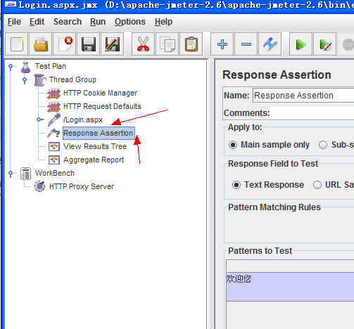The width and height of the screenshot is (354, 329).
Task: Click the Response Assertion question-mark icon
Action: coord(53,133)
